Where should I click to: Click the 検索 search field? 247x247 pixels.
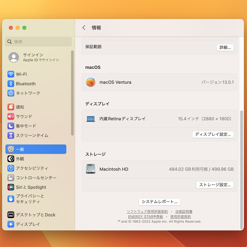click(x=39, y=42)
